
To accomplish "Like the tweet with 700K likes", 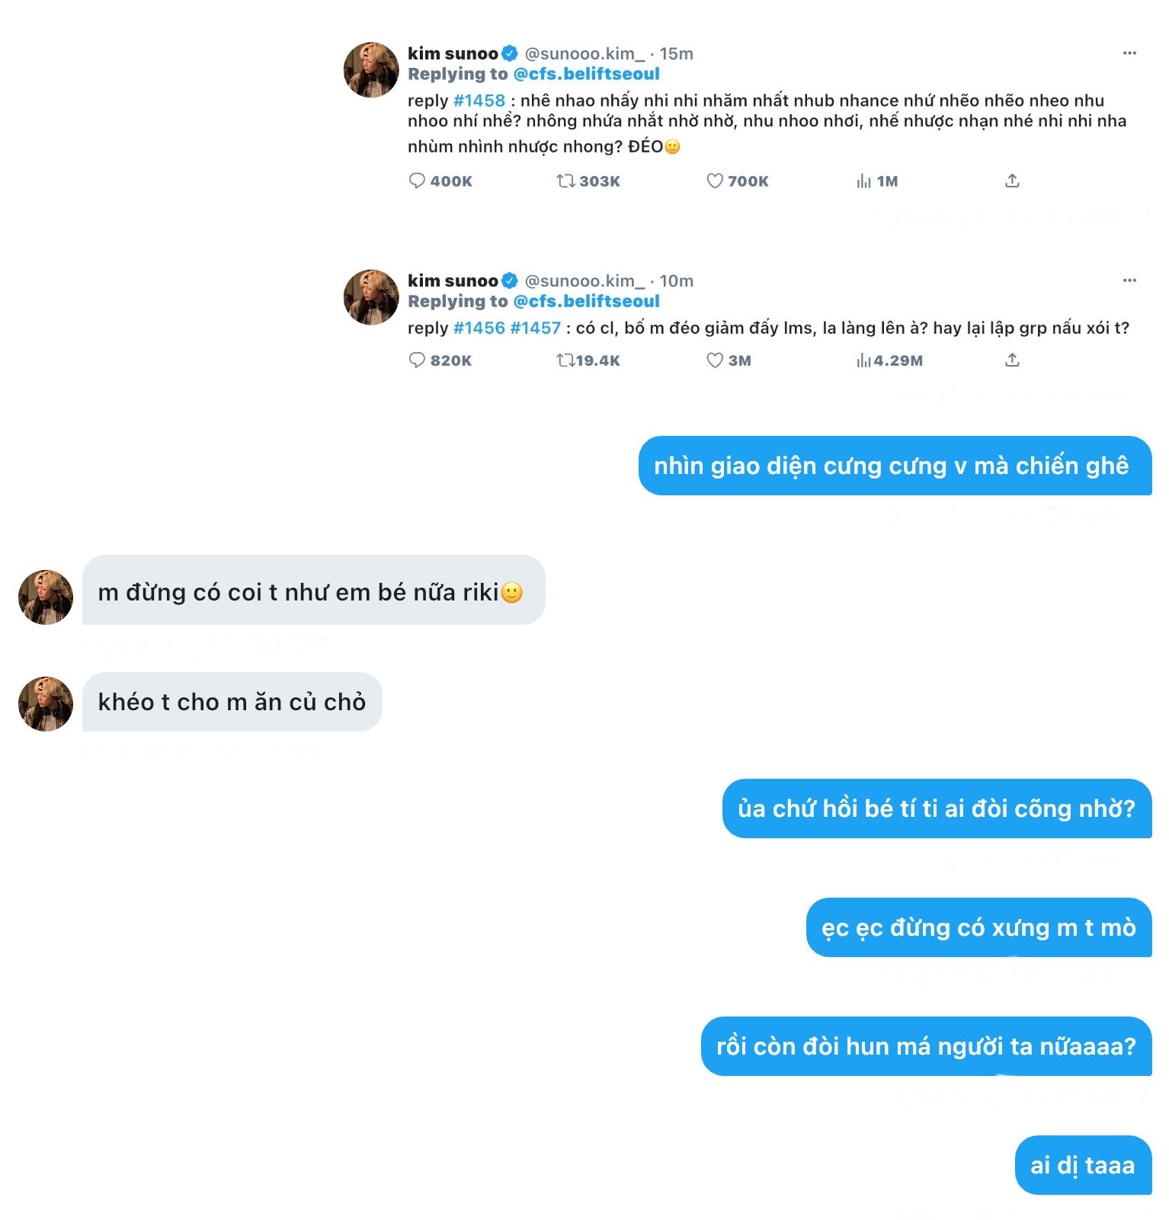I will pos(714,181).
